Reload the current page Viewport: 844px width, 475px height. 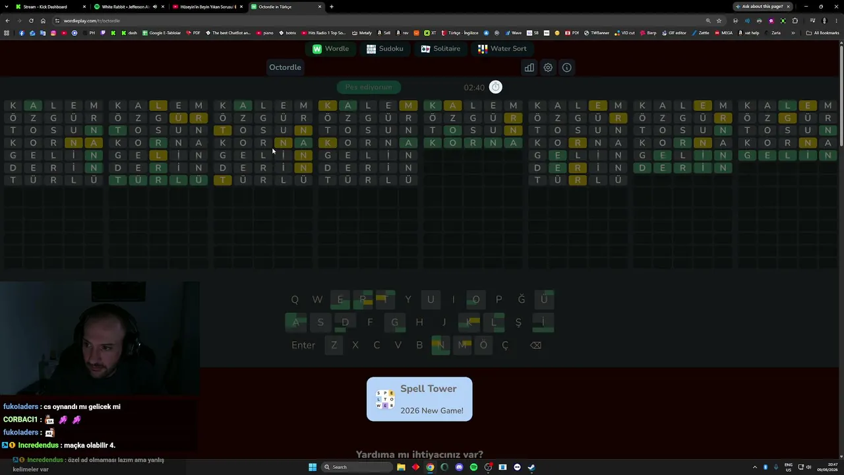click(31, 20)
